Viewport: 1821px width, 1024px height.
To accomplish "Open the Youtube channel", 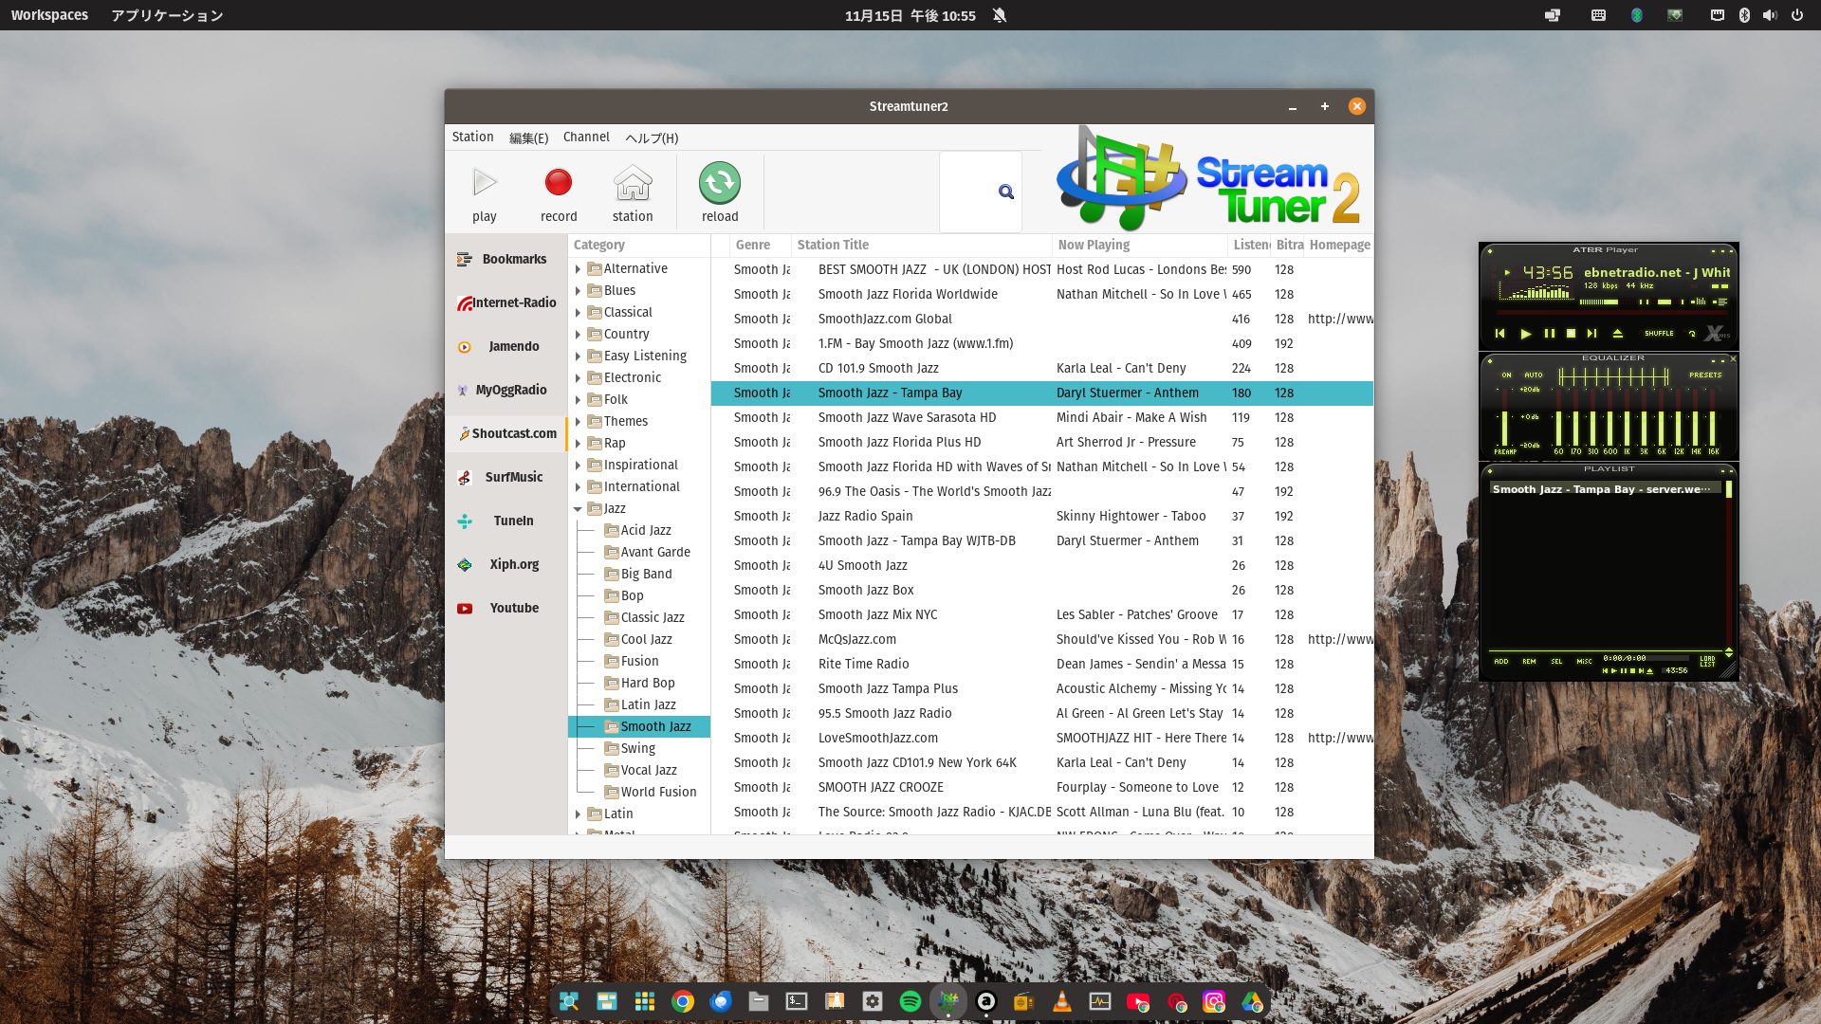I will [505, 608].
